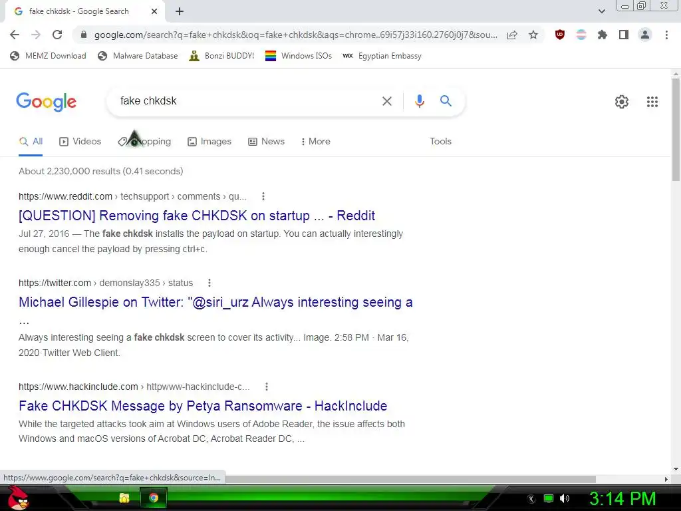This screenshot has width=681, height=511.
Task: Open the Google apps grid
Action: point(652,102)
